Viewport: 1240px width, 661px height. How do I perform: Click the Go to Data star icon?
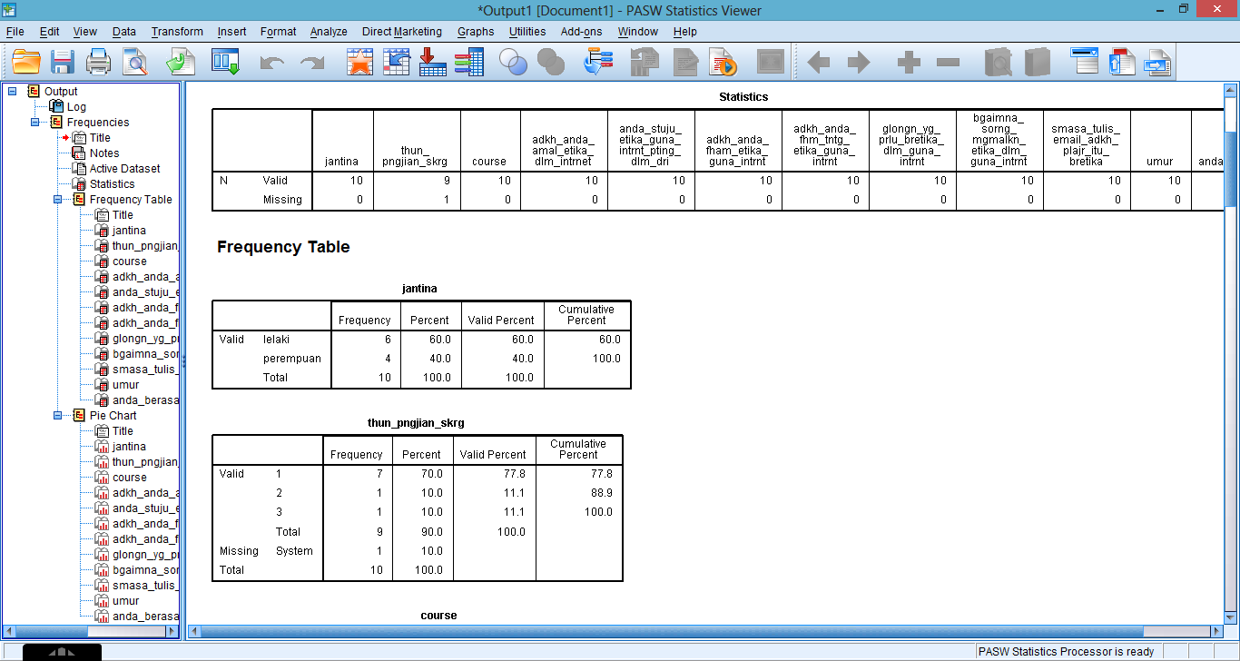pos(360,62)
